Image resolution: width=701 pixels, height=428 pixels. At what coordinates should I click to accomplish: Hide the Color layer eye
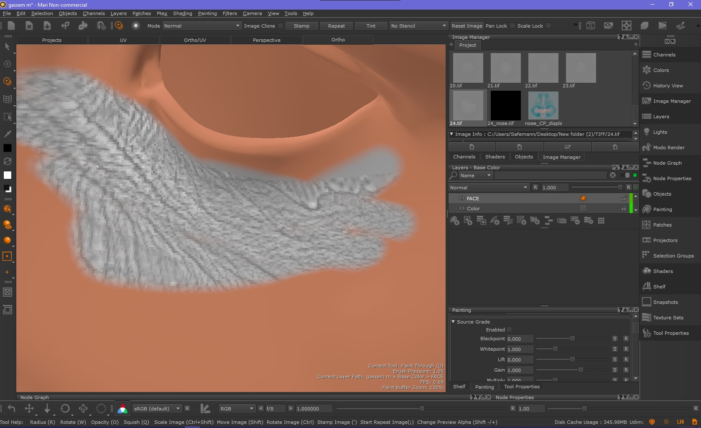(x=462, y=209)
